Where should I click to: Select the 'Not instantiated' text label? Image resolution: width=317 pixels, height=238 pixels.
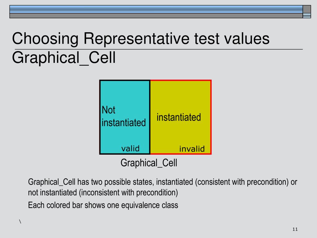(124, 117)
